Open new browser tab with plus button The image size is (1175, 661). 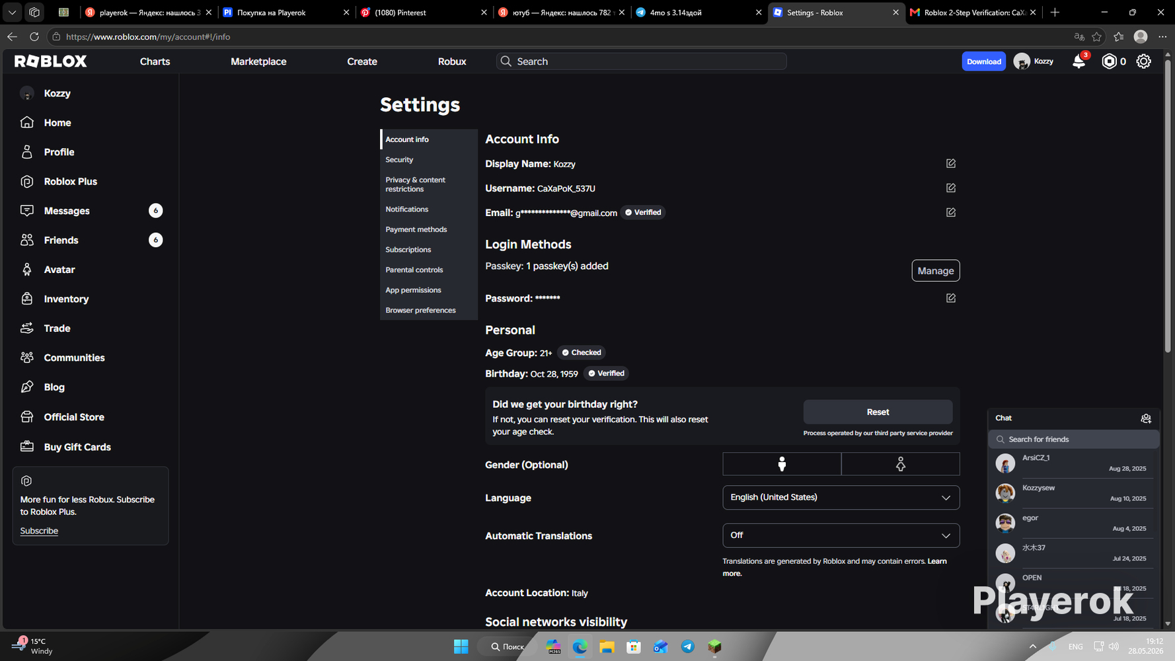(x=1055, y=13)
